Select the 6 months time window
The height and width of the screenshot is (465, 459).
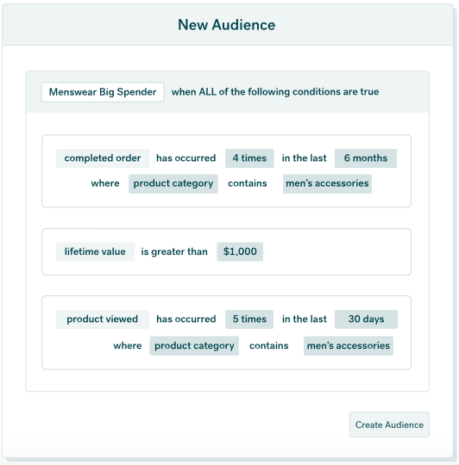tap(366, 158)
